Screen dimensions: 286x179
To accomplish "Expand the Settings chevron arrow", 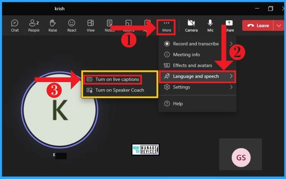I will coord(231,87).
